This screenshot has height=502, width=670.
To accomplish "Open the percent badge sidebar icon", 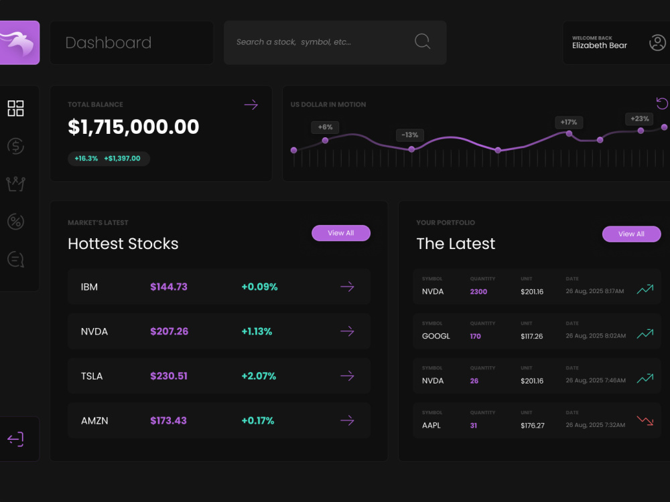I will click(x=16, y=222).
